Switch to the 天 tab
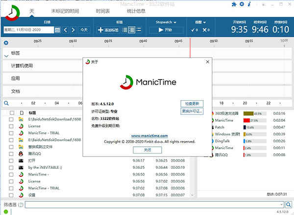294x215 pixels. 32,11
